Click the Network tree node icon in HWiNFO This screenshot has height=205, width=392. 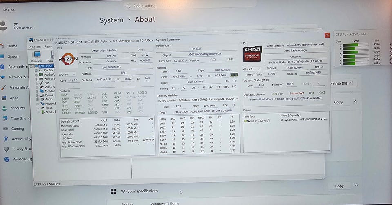click(x=42, y=103)
